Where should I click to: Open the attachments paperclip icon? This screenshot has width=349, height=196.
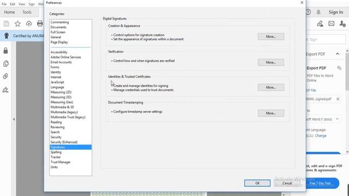5,76
